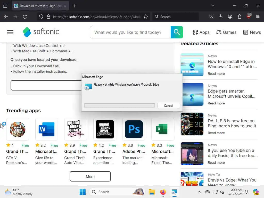Open the GTA V app thumbnail
The height and width of the screenshot is (198, 264).
coord(18,129)
